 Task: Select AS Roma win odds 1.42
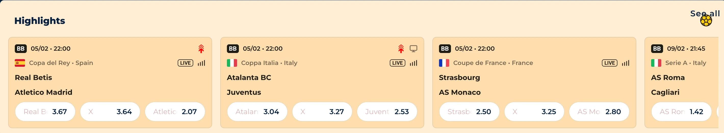coord(681,112)
